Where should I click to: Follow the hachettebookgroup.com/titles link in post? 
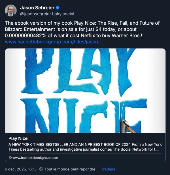point(54,42)
